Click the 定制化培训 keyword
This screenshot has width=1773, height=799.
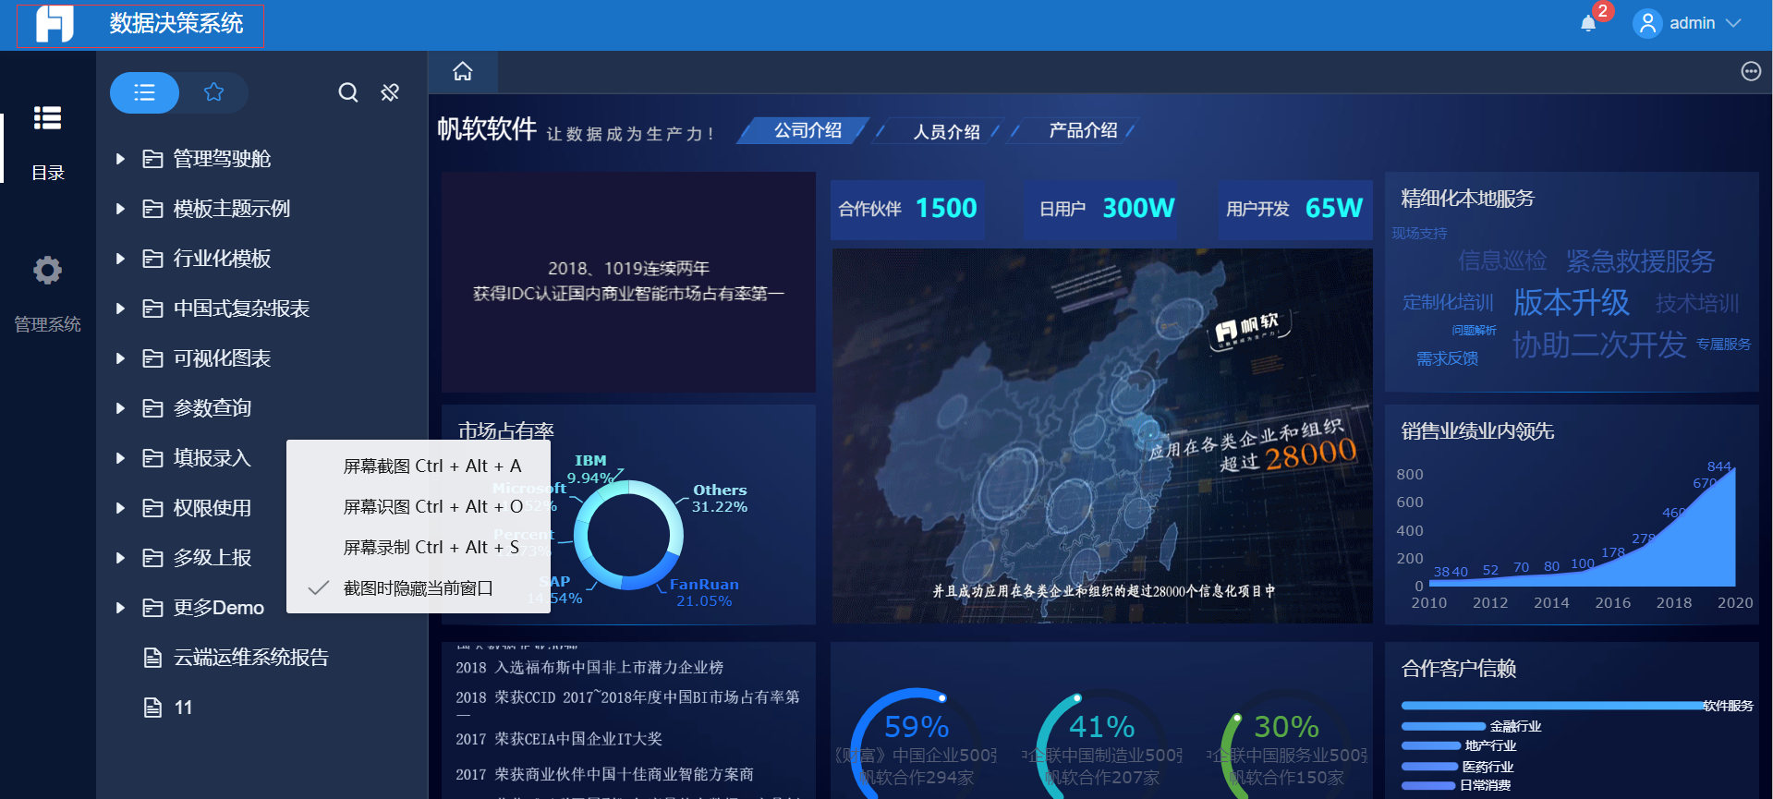(1448, 303)
